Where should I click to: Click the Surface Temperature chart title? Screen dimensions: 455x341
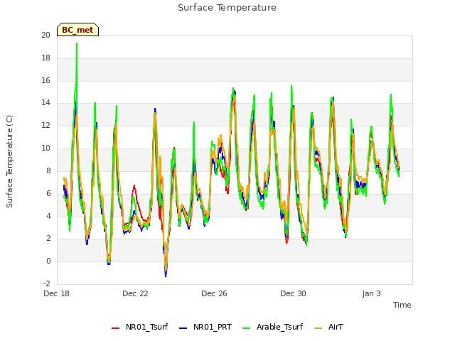click(227, 8)
